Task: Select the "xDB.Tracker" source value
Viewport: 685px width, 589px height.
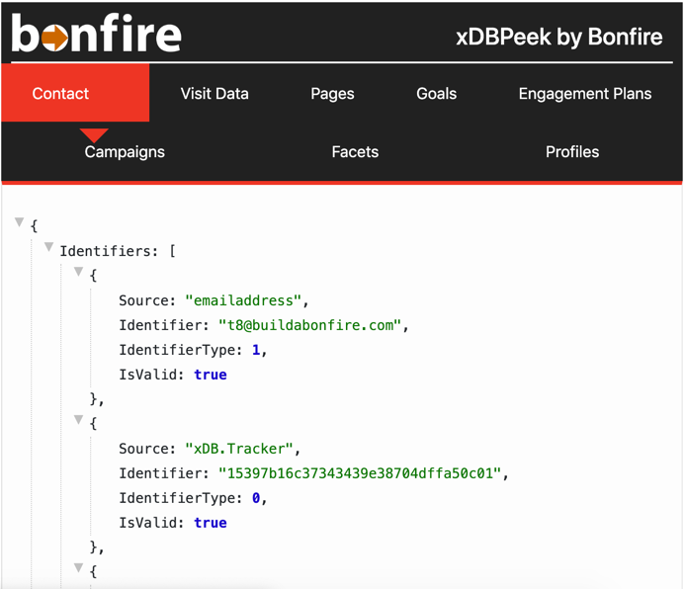Action: [x=238, y=449]
